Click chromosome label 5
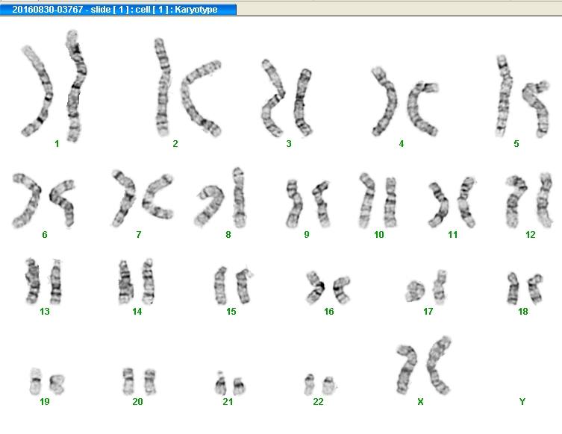This screenshot has height=434, width=562. click(x=516, y=144)
